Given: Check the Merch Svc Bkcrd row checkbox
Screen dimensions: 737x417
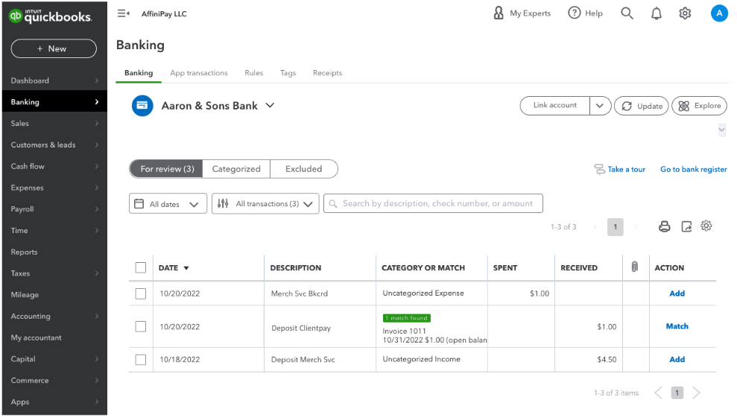Looking at the screenshot, I should (x=141, y=293).
